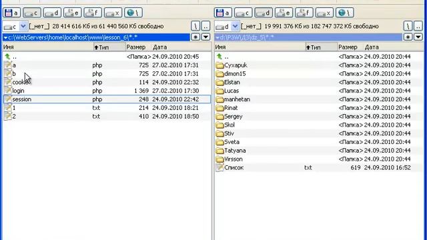
Task: Select folder Elstan in right panel
Action: click(x=319, y=82)
